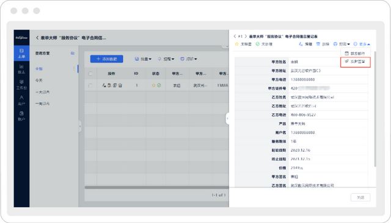Open 打印 print dropdown in detail panel
Image resolution: width=391 pixels, height=223 pixels.
point(342,44)
